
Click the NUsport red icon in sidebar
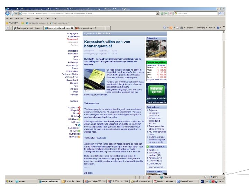coord(79,110)
